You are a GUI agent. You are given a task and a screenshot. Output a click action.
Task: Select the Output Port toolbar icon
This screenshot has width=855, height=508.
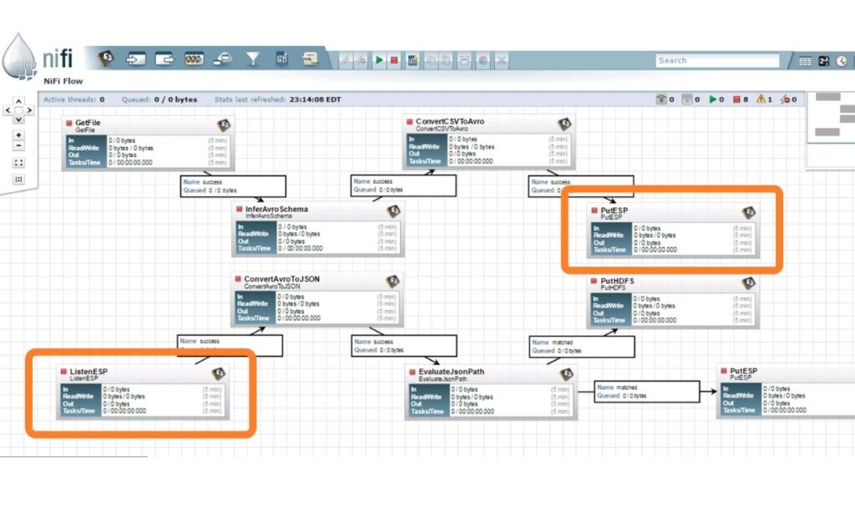164,58
